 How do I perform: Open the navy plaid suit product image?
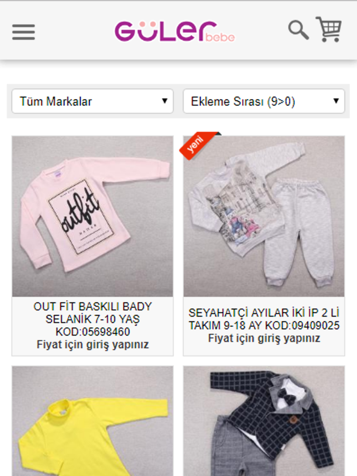(264, 421)
